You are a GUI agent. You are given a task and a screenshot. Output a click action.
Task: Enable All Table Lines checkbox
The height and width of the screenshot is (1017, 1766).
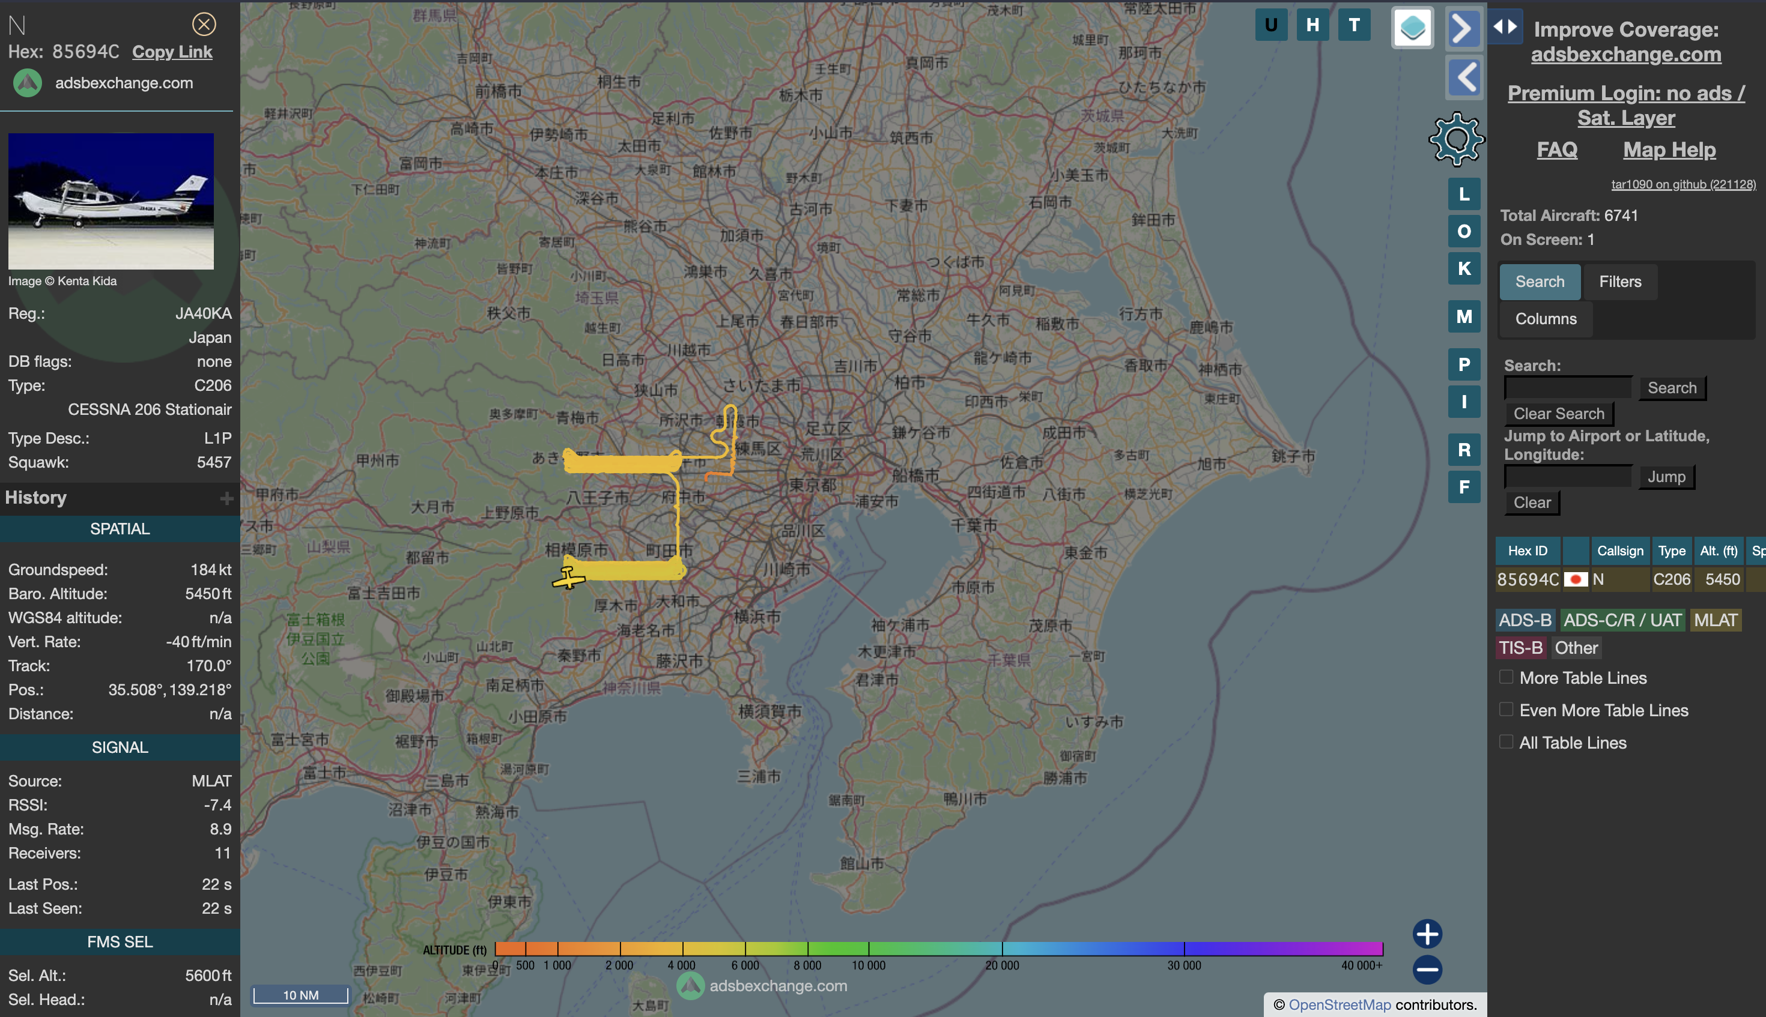click(1506, 742)
